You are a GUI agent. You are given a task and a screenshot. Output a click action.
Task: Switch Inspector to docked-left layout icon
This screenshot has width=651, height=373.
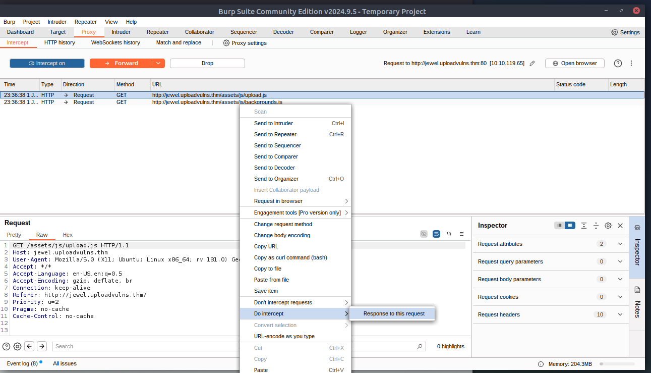[559, 226]
